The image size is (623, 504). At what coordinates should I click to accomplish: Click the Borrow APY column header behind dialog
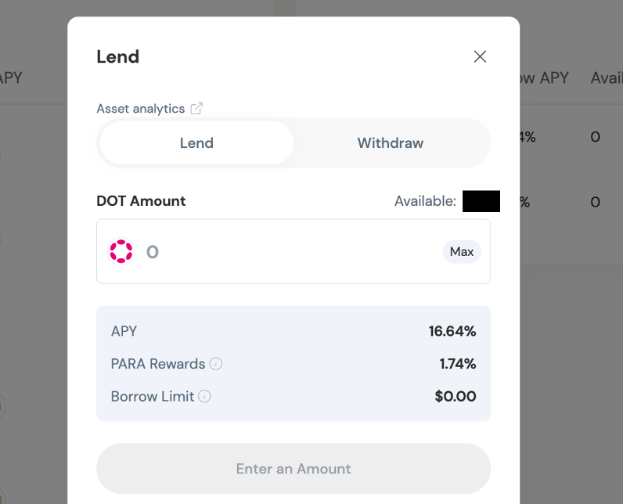pyautogui.click(x=544, y=78)
